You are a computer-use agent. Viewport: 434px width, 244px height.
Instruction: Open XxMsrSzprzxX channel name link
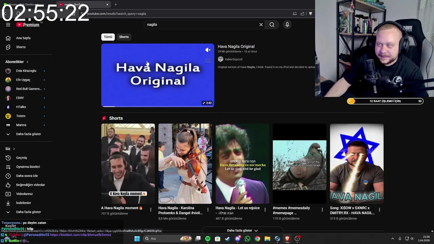(x=234, y=59)
